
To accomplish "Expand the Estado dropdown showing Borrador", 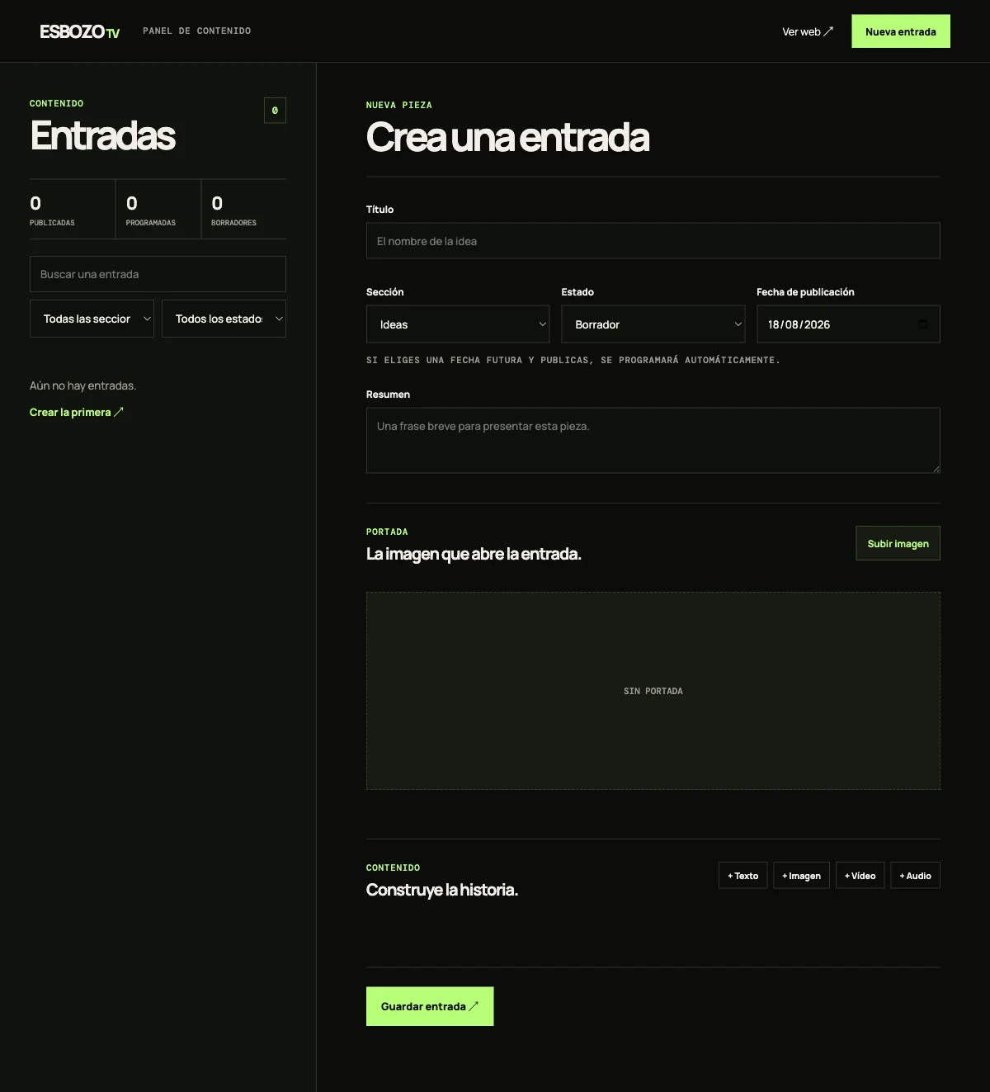I will click(653, 324).
